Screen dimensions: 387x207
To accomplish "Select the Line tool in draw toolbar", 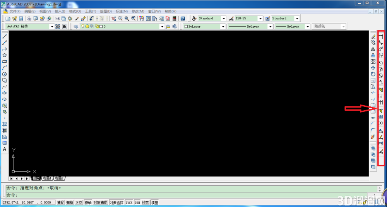I will click(4, 36).
